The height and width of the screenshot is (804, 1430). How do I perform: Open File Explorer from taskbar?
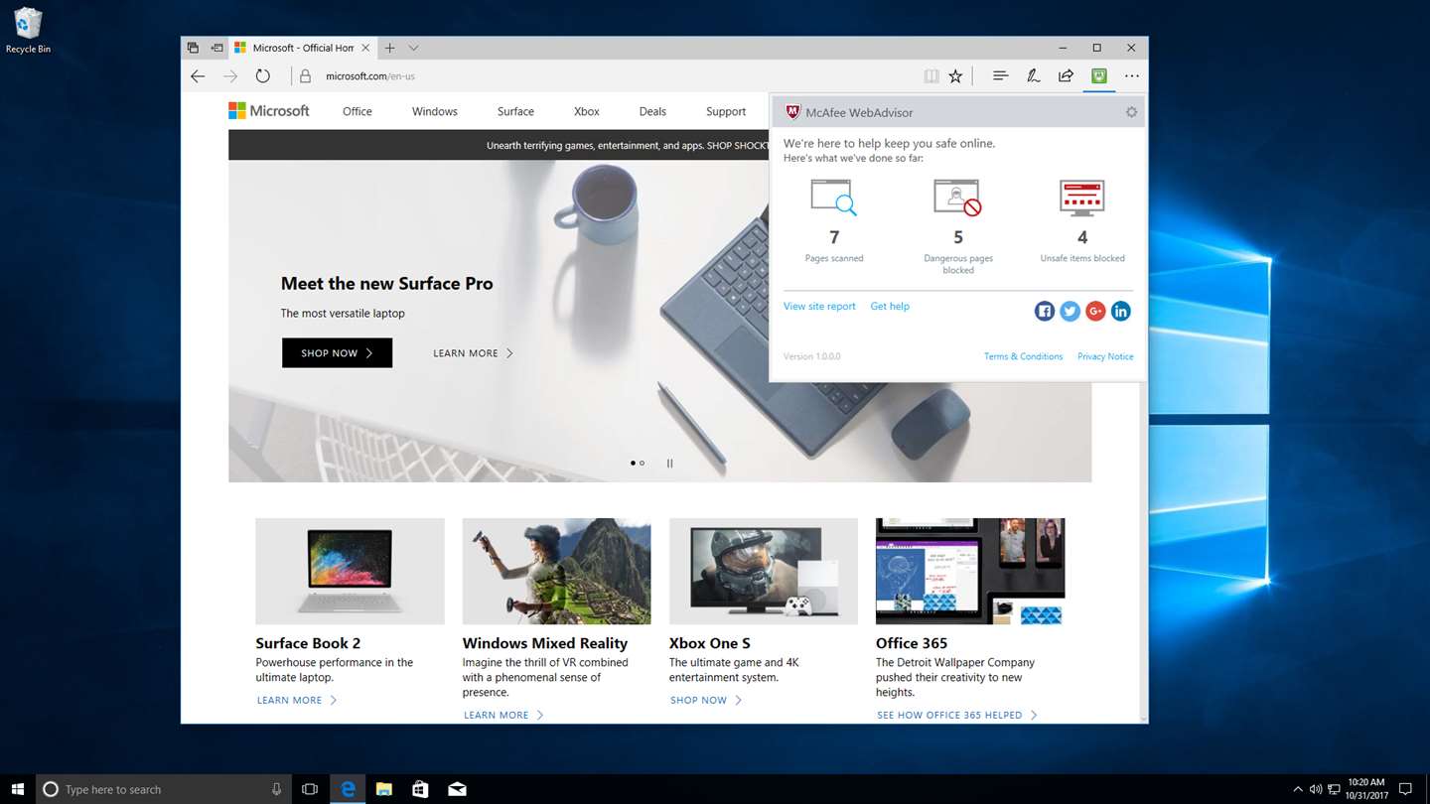(383, 789)
